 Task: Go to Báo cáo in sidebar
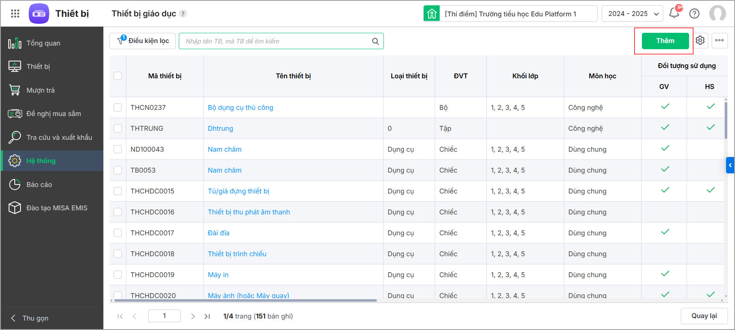click(39, 184)
